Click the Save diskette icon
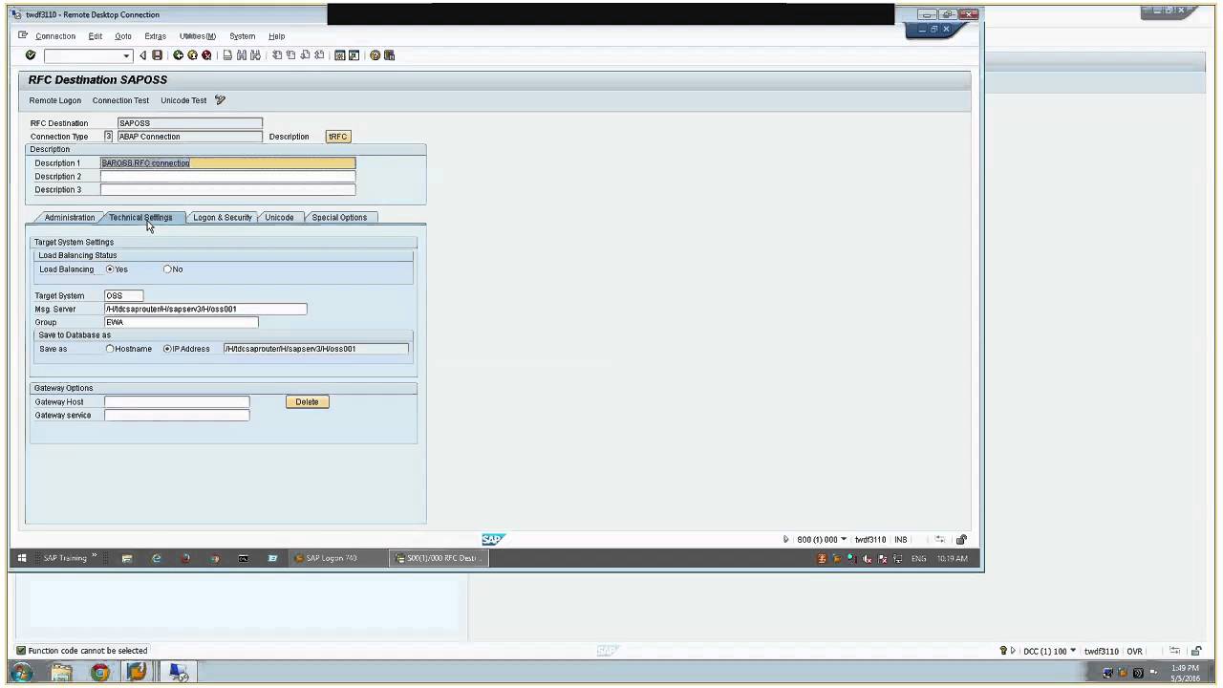Image resolution: width=1223 pixels, height=688 pixels. tap(157, 55)
